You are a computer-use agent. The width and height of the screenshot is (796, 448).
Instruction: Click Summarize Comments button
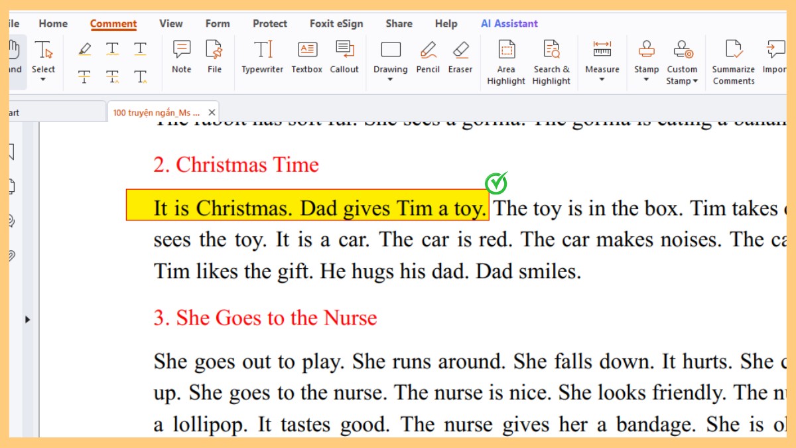(x=733, y=62)
